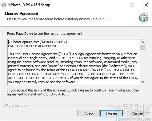
Task: Click the IDPhotoCapture branding label at bottom
Action: 14,105
